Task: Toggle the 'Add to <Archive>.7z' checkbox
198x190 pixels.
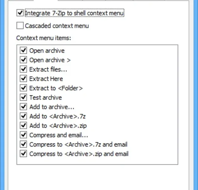Action: pos(23,116)
